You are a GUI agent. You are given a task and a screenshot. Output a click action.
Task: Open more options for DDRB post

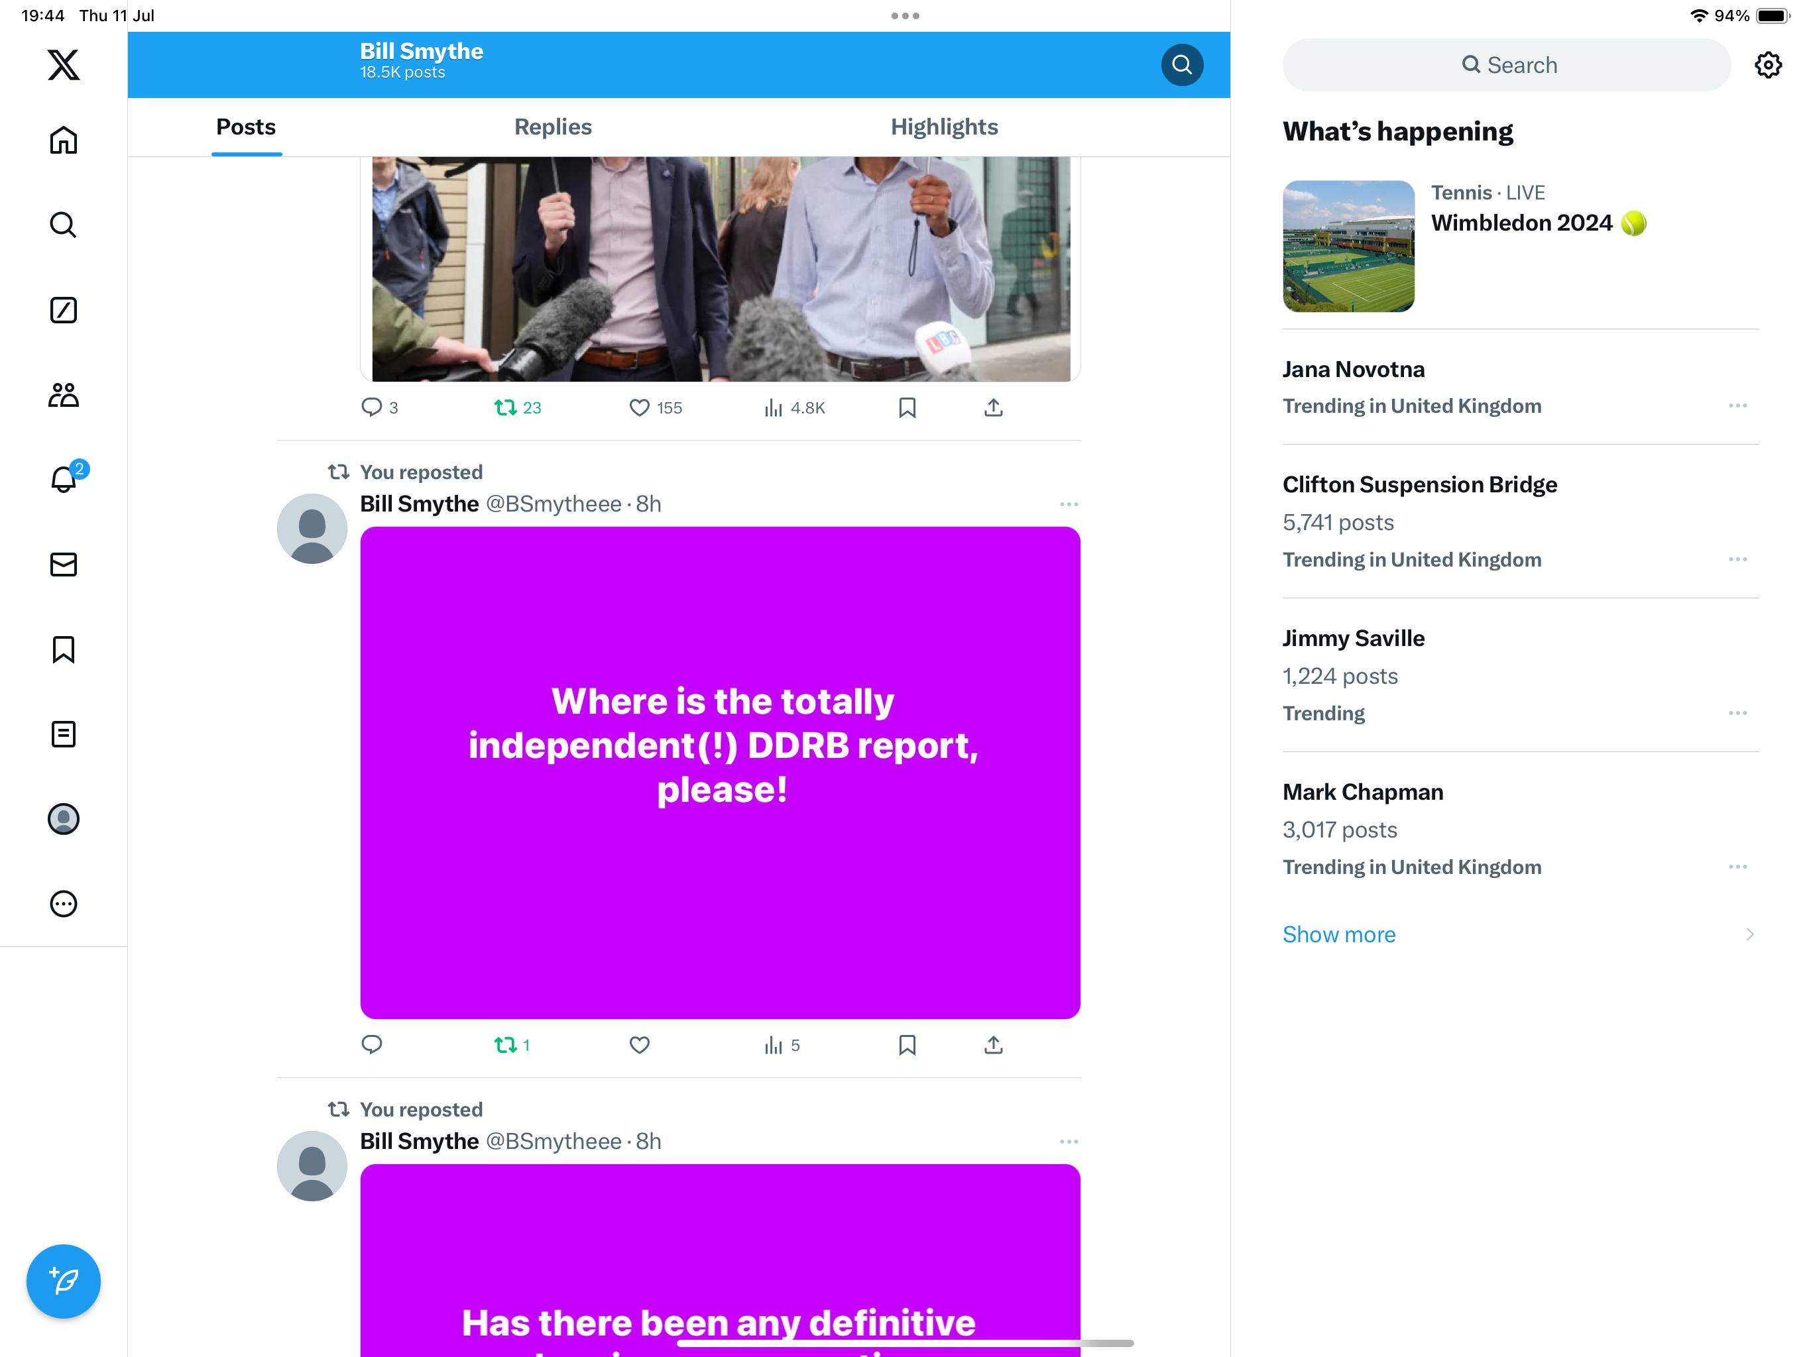1069,504
